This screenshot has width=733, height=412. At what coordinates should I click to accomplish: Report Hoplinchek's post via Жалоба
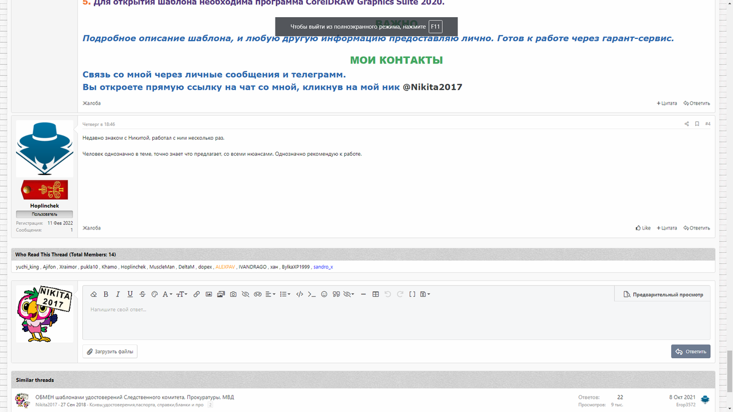(92, 228)
